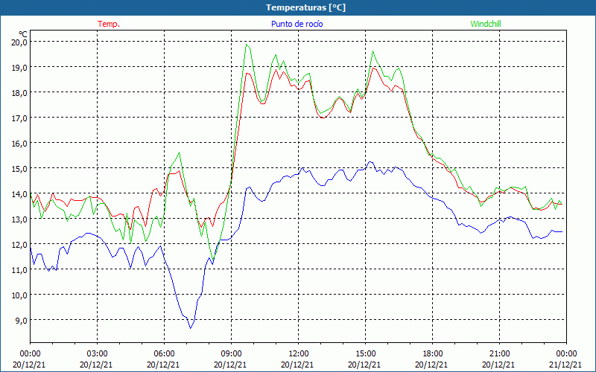Click the blue Punto de rocío legend label
596x372 pixels.
coord(297,24)
